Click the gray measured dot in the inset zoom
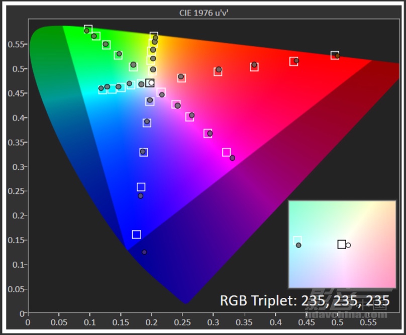The height and width of the screenshot is (335, 406). pyautogui.click(x=298, y=245)
